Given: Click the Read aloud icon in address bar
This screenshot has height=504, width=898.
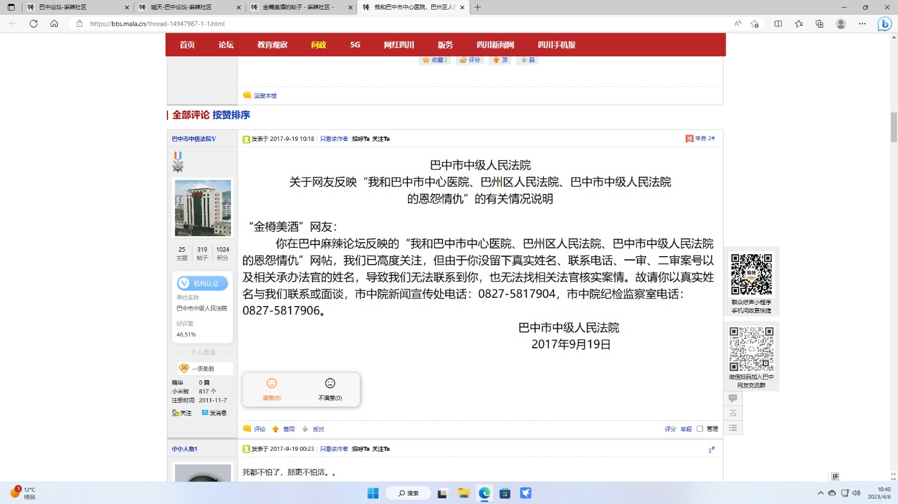Looking at the screenshot, I should tap(738, 24).
